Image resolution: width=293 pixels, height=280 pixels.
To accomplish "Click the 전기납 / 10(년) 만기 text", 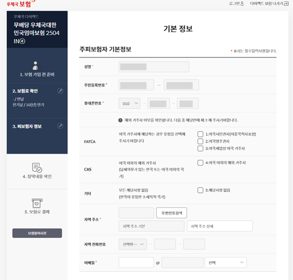I will [x=28, y=105].
